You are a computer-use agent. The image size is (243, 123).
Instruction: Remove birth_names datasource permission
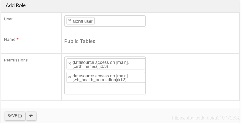tap(69, 64)
